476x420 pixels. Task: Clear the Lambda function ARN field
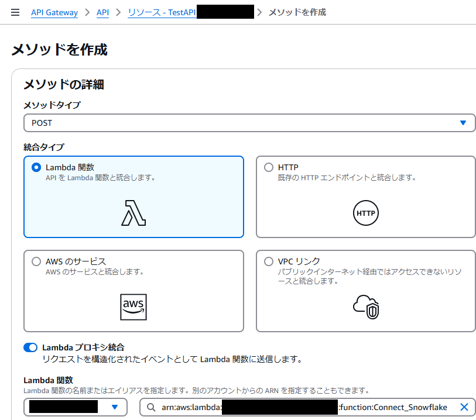pos(464,407)
